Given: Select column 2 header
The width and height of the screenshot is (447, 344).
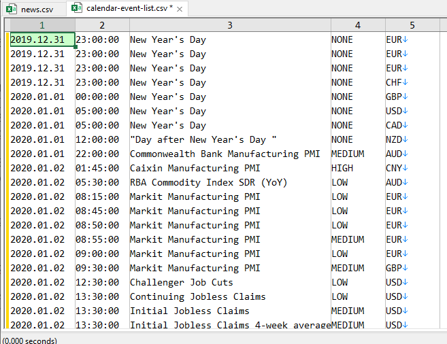Looking at the screenshot, I should [102, 25].
